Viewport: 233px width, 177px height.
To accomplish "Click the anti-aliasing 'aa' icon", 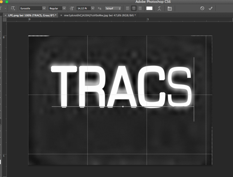I will [x=99, y=8].
